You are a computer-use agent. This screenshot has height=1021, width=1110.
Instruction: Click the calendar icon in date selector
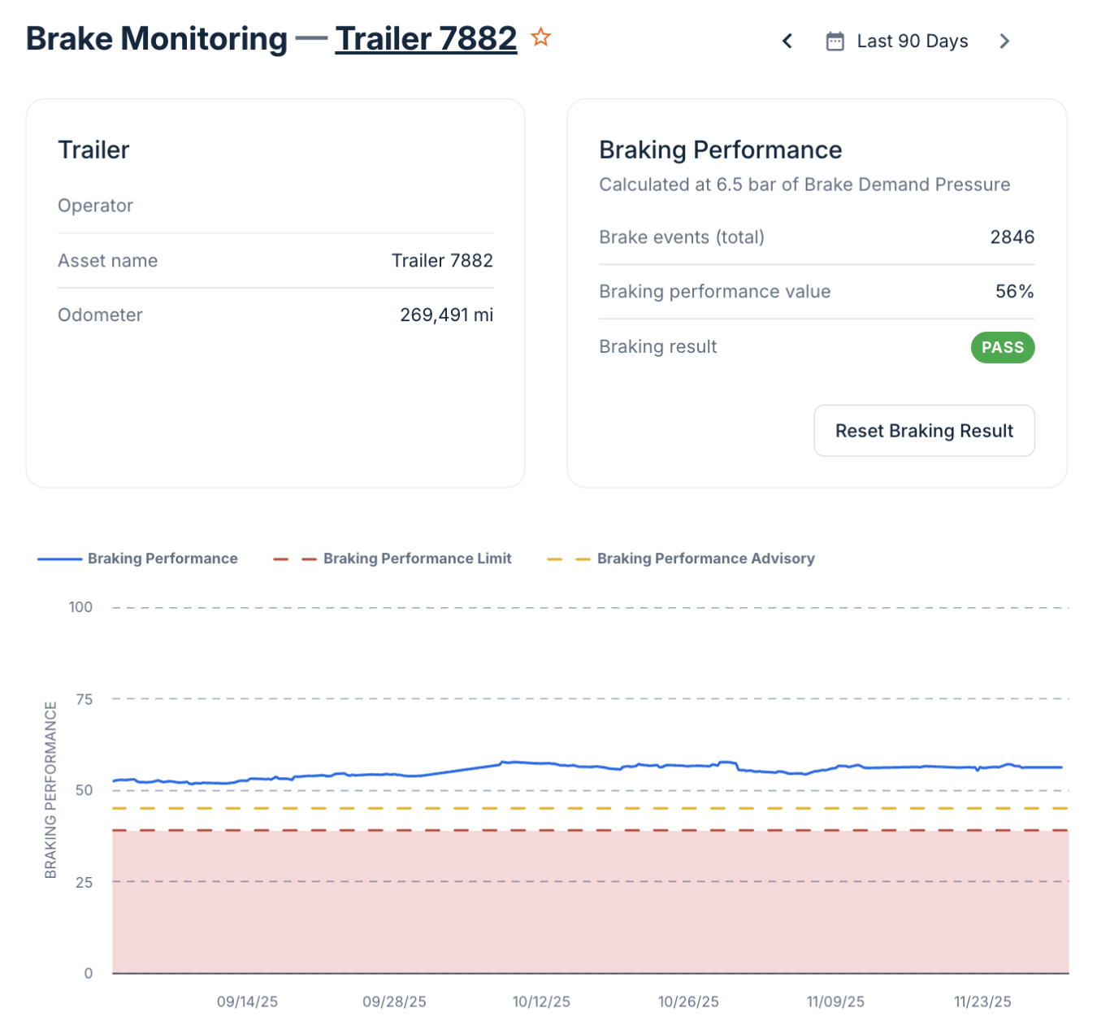point(835,41)
